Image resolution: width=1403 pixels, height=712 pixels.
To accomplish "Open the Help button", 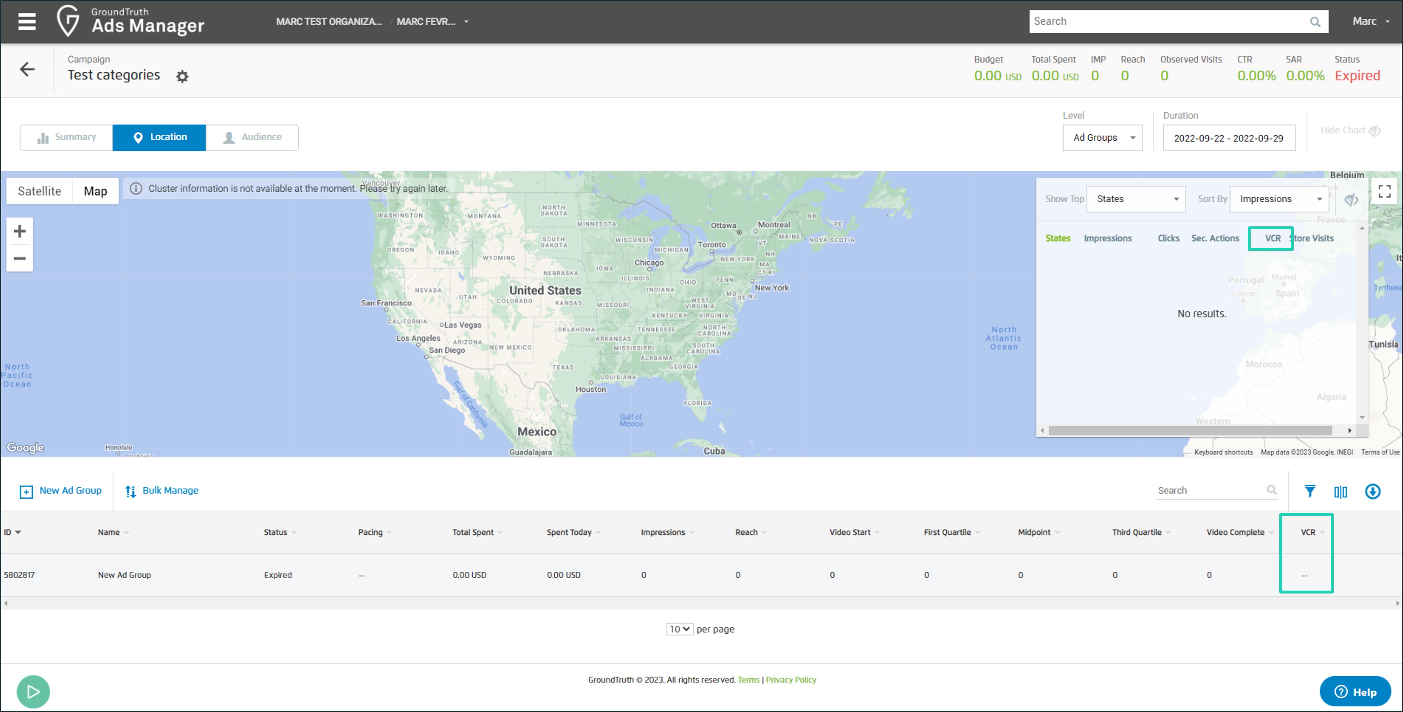I will coord(1355,691).
